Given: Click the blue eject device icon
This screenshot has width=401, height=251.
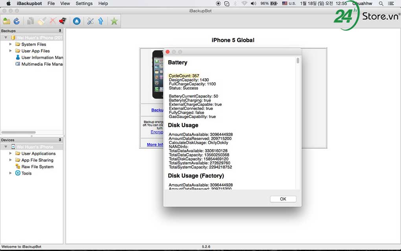Looking at the screenshot, I should (x=77, y=21).
